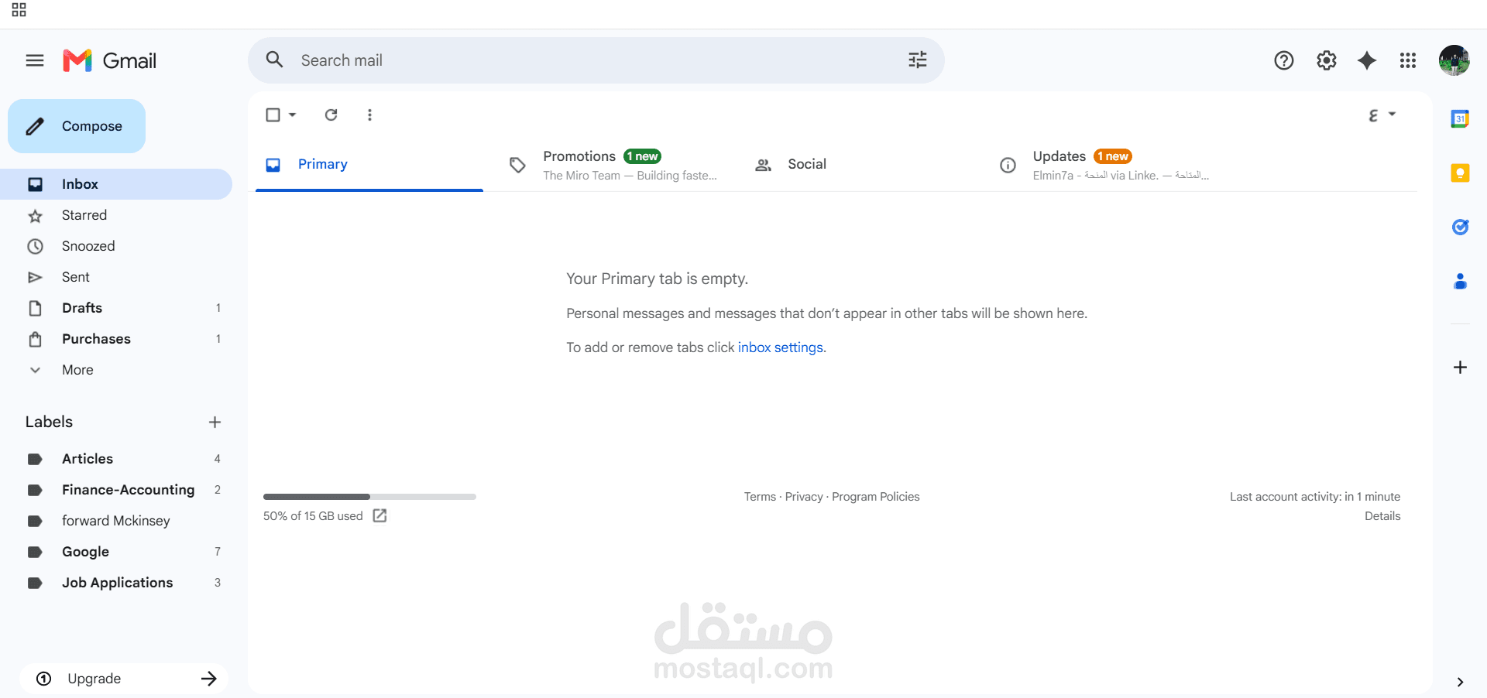Open the Purchases folder

point(116,339)
